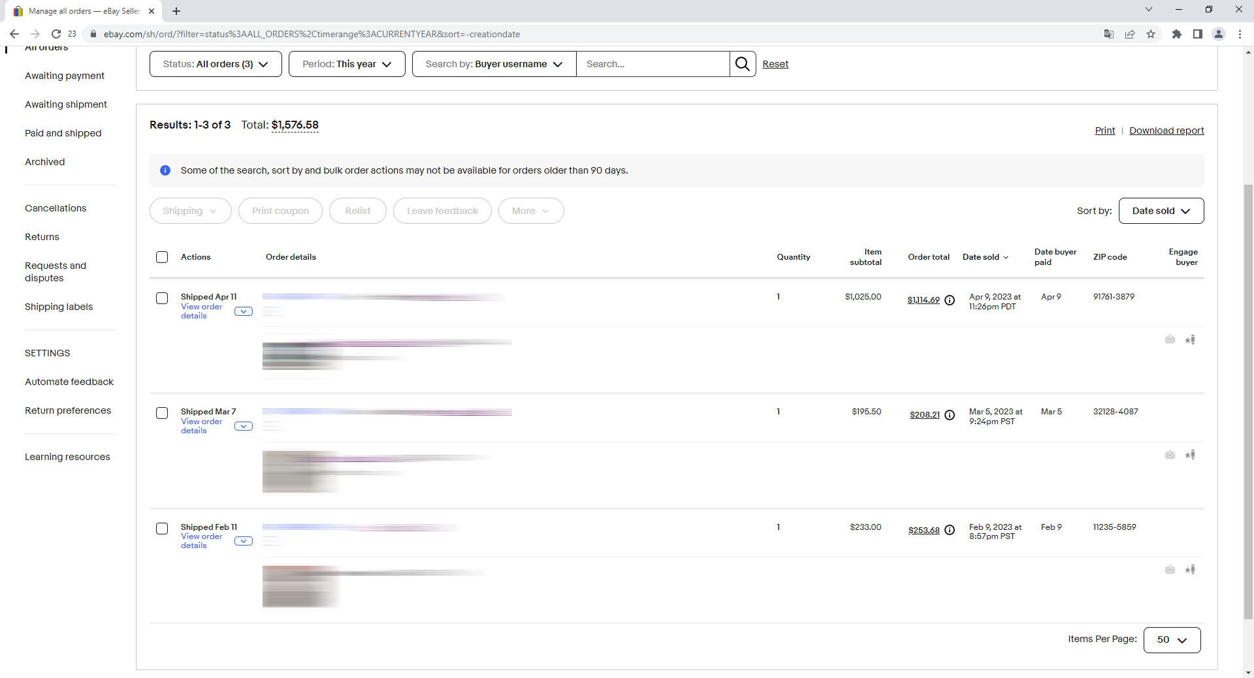Open Returns in the sidebar
The width and height of the screenshot is (1254, 678).
(42, 237)
